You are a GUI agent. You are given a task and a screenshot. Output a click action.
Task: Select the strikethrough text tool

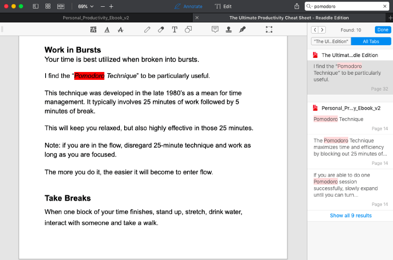(x=121, y=30)
